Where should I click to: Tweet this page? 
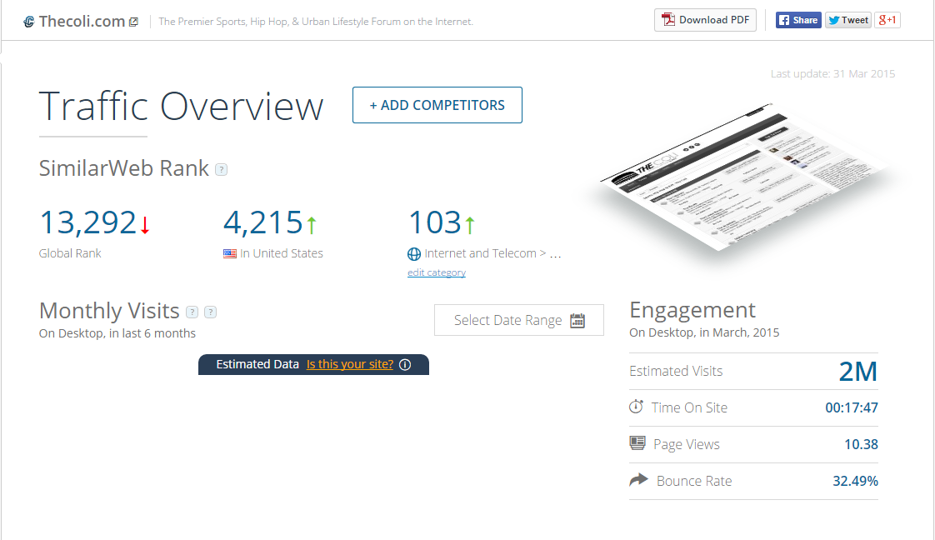(x=848, y=20)
